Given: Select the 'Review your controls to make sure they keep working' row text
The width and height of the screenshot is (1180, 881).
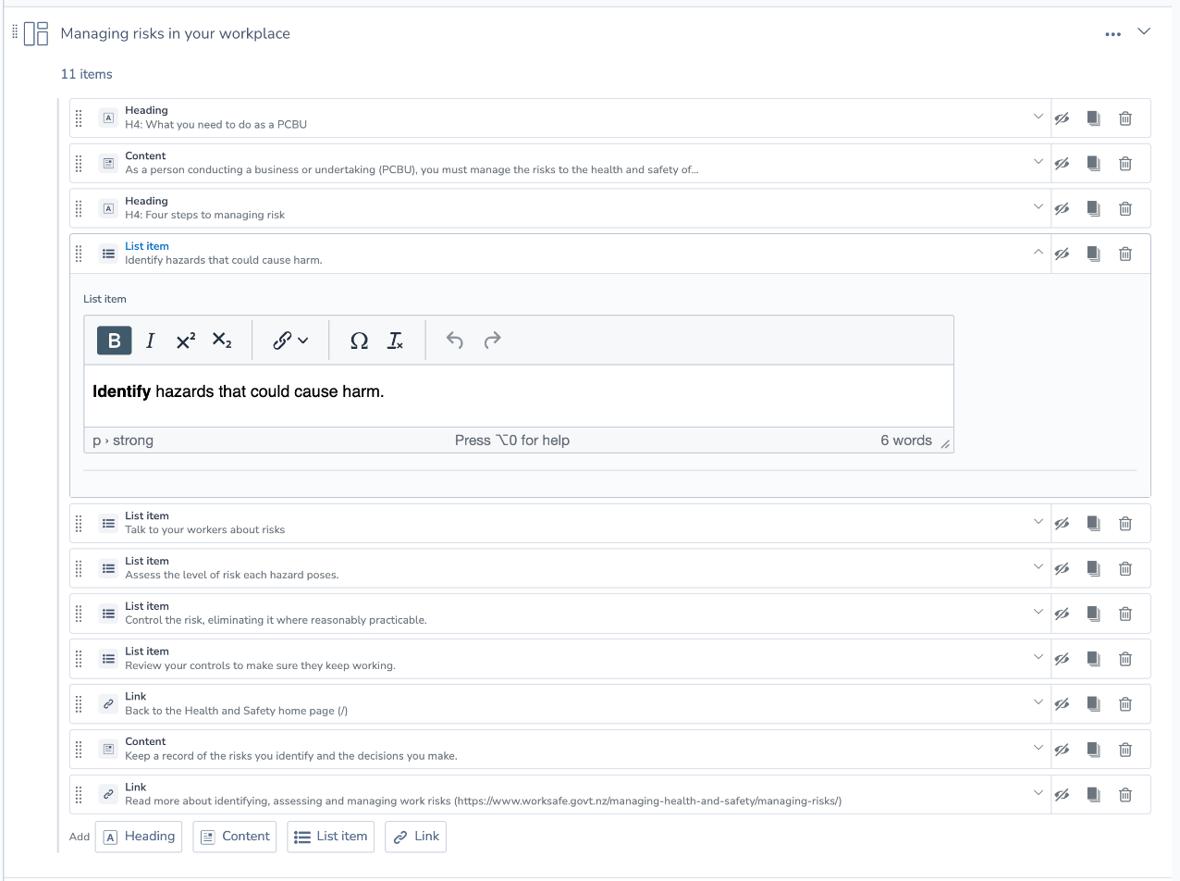Looking at the screenshot, I should [260, 665].
